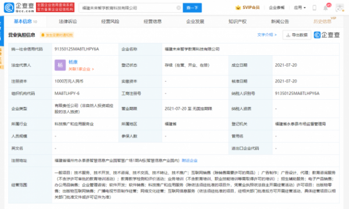Click the blue 查一下 search button

click(x=193, y=8)
